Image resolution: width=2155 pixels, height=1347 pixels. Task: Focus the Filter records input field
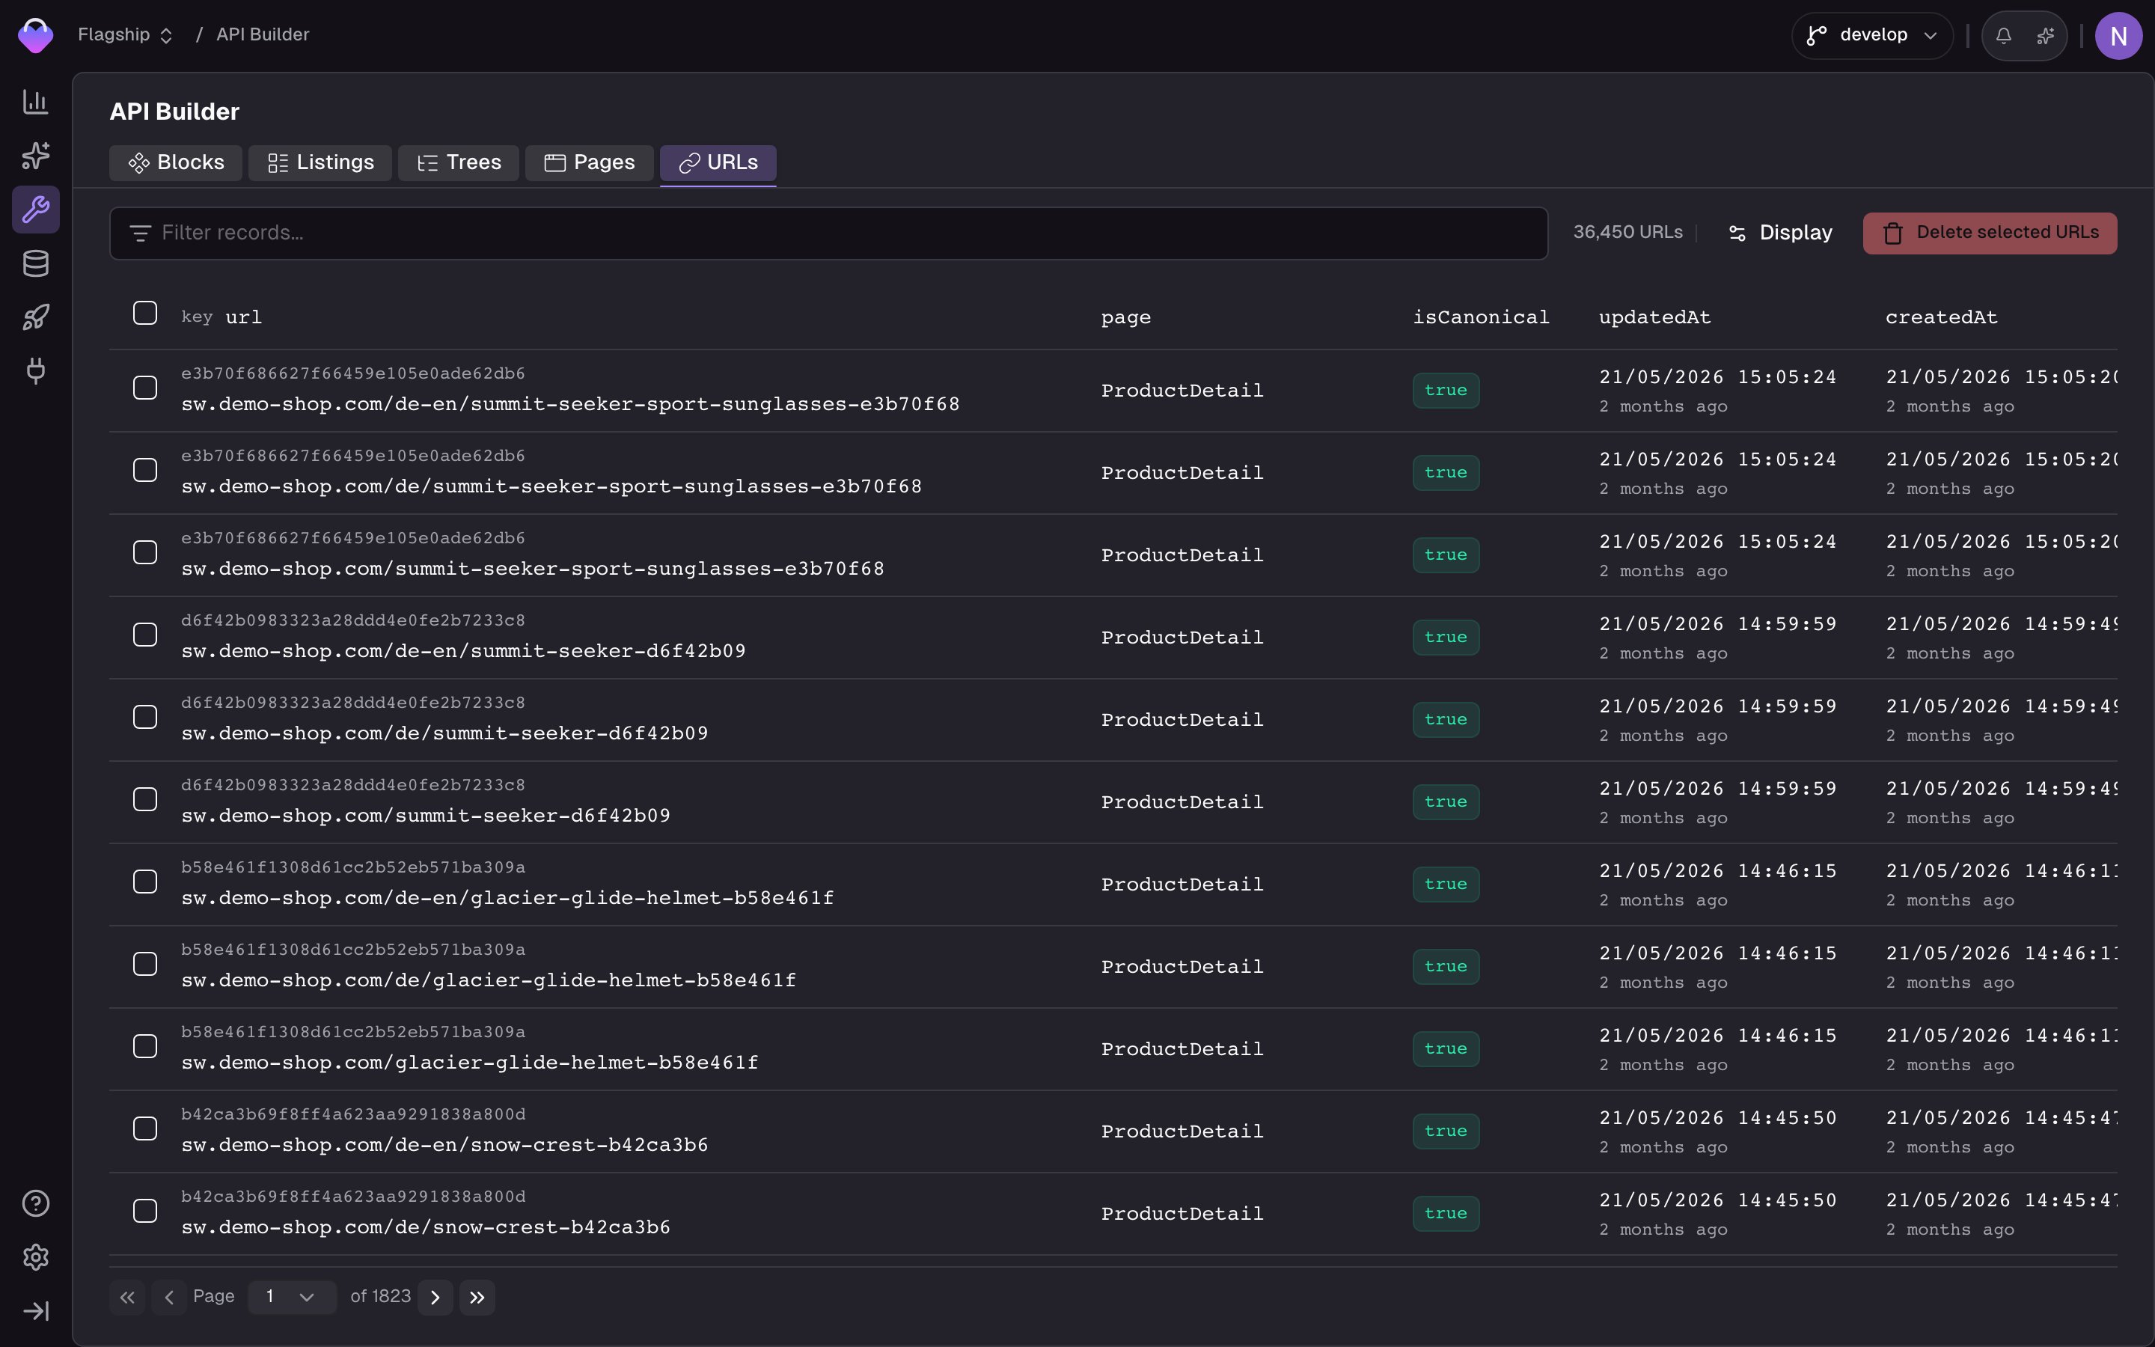[828, 233]
